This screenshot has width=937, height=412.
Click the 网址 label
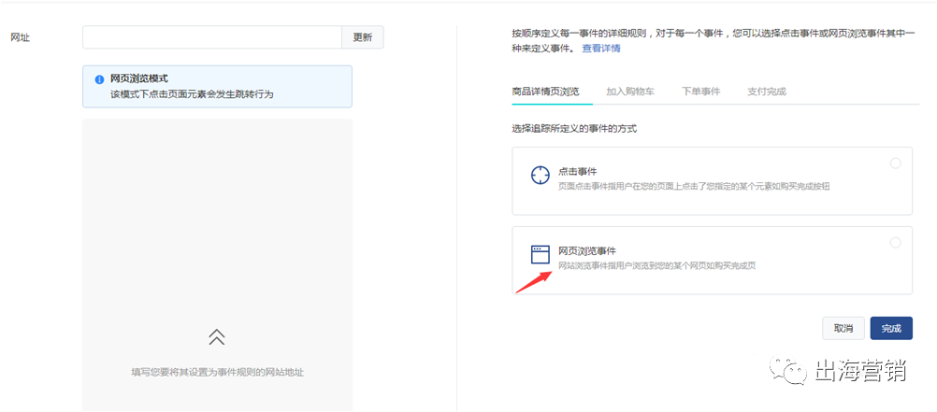(21, 37)
